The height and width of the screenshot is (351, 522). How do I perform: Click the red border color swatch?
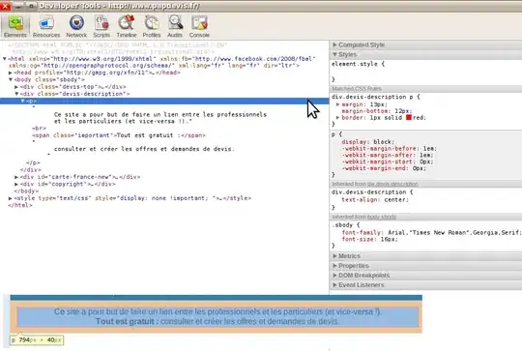click(409, 118)
